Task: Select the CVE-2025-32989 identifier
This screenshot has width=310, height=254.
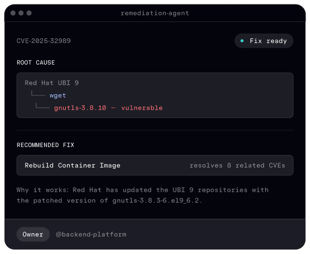Action: point(43,41)
